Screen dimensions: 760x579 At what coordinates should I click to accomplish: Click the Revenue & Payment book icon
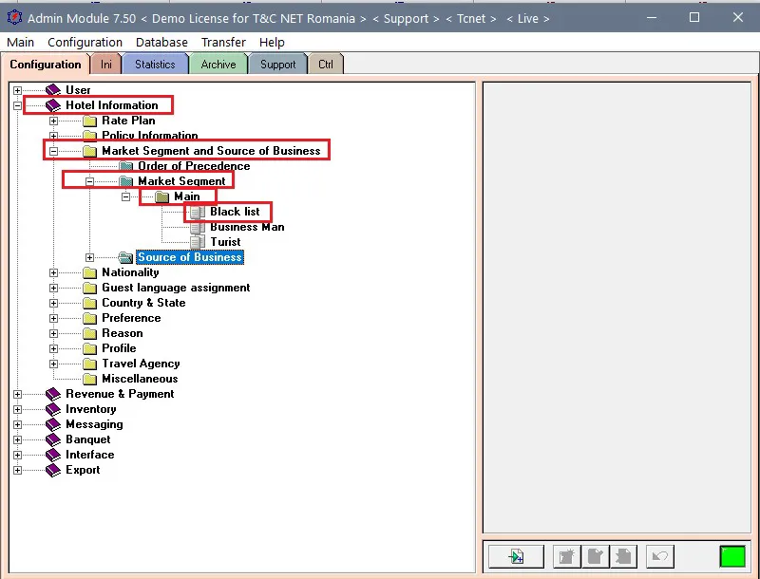click(53, 394)
